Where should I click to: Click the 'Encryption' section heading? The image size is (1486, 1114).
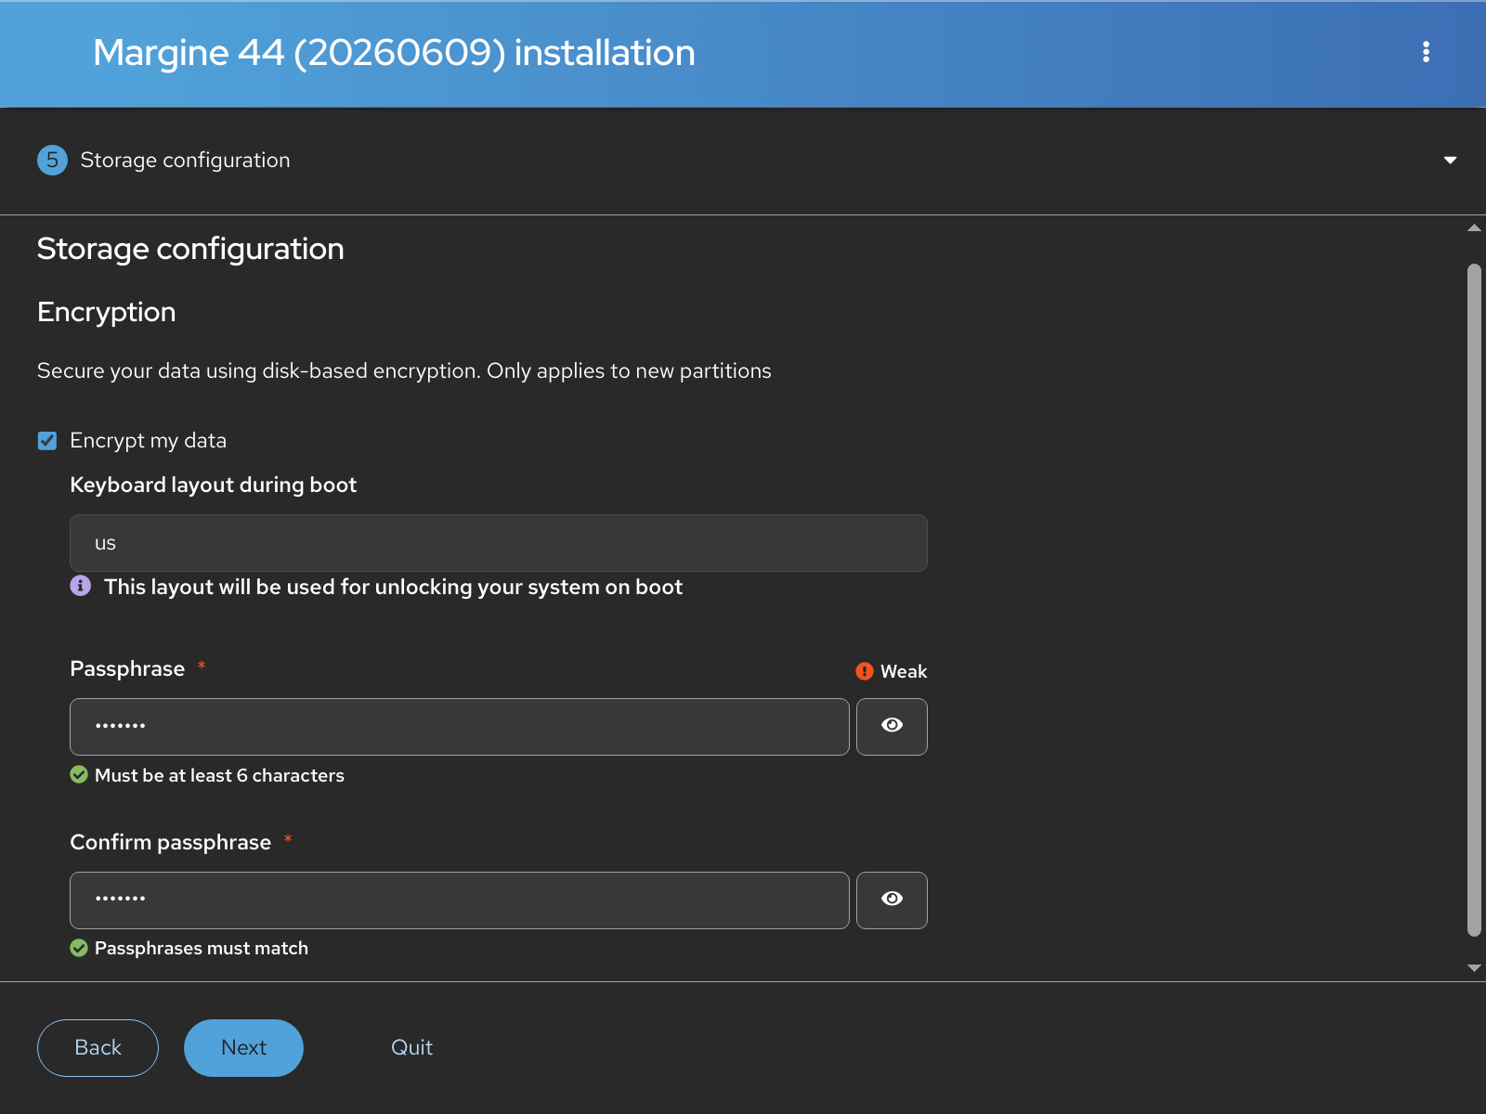(x=107, y=312)
